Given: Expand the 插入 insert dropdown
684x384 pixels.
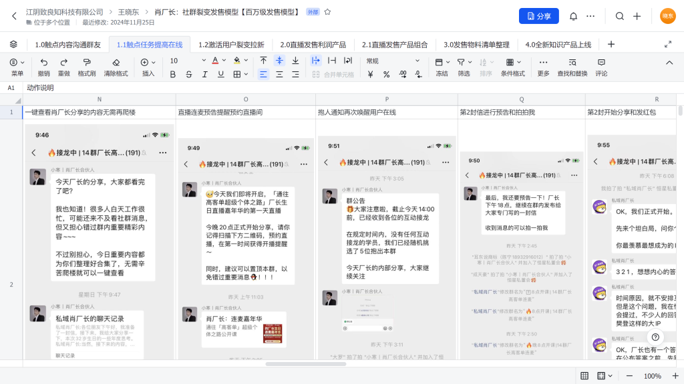Looking at the screenshot, I should 153,62.
